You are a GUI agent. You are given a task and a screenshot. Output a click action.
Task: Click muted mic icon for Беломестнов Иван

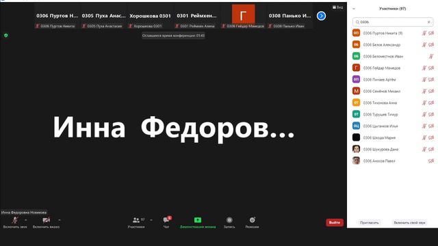[431, 56]
